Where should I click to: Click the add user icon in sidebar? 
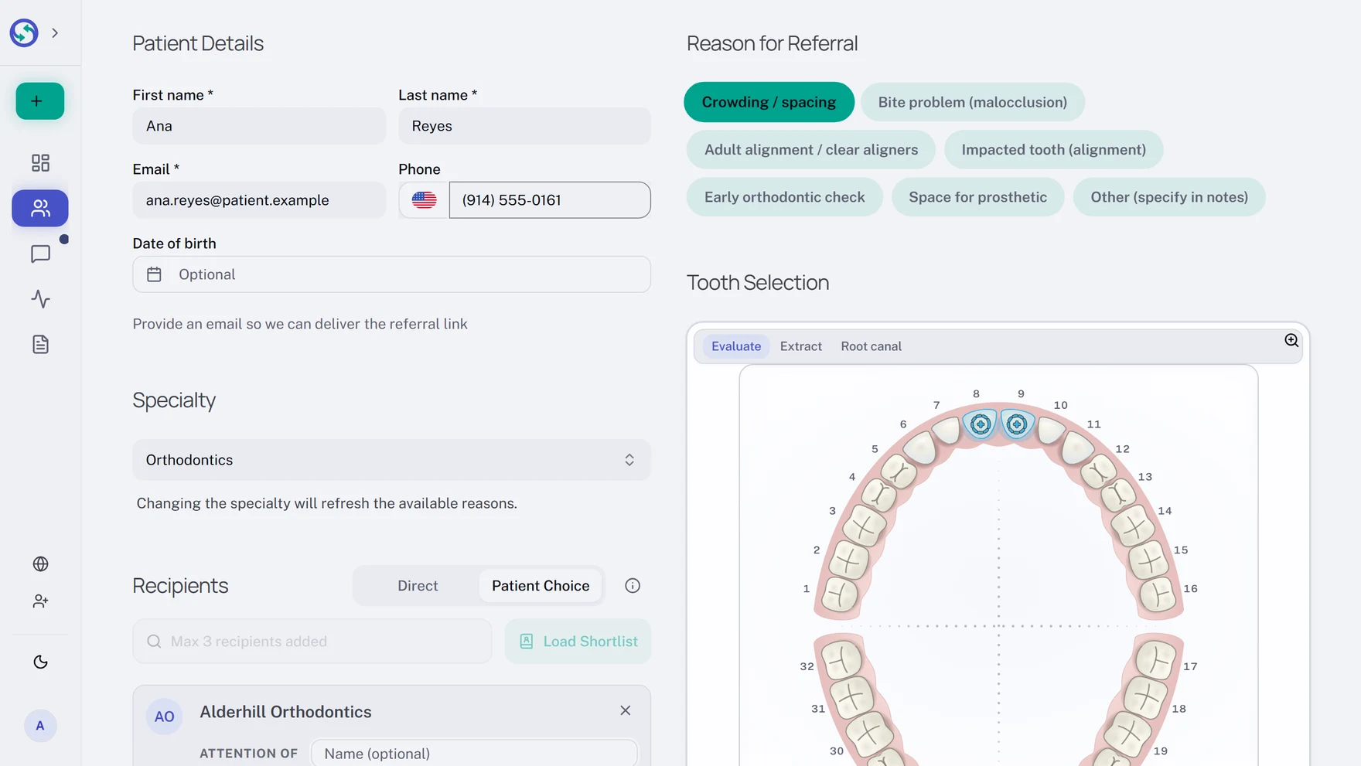[40, 601]
